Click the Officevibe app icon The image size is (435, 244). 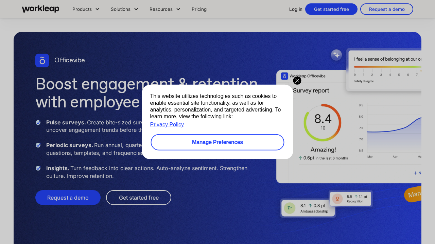[42, 60]
